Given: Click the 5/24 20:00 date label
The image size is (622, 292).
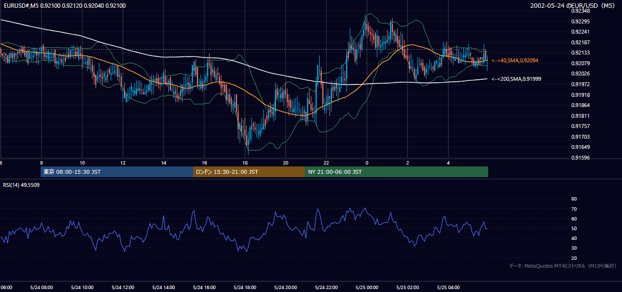Looking at the screenshot, I should point(285,288).
